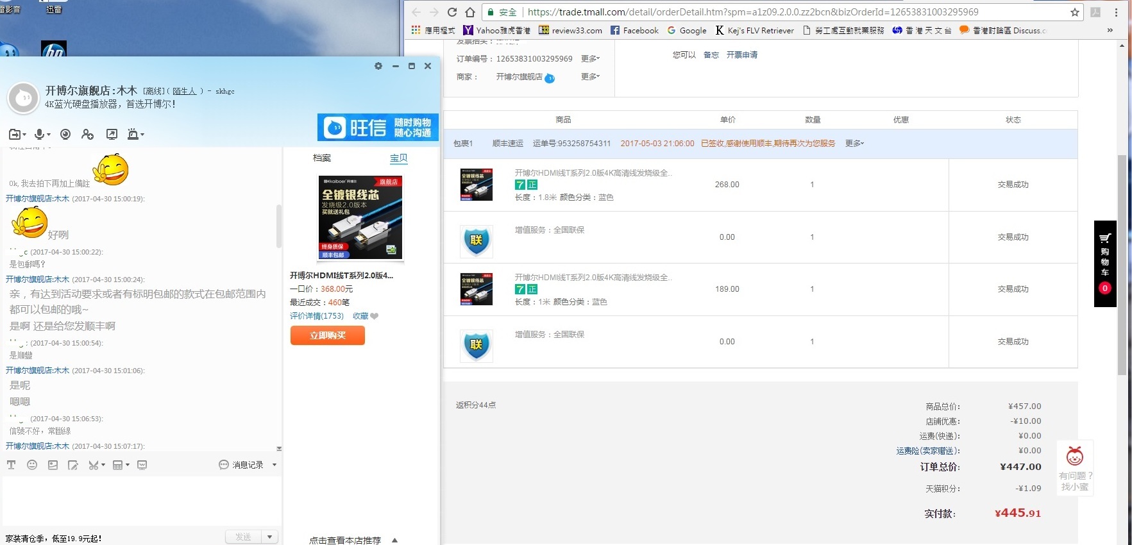Open the calculator icon in the chat toolbar

pyautogui.click(x=117, y=465)
